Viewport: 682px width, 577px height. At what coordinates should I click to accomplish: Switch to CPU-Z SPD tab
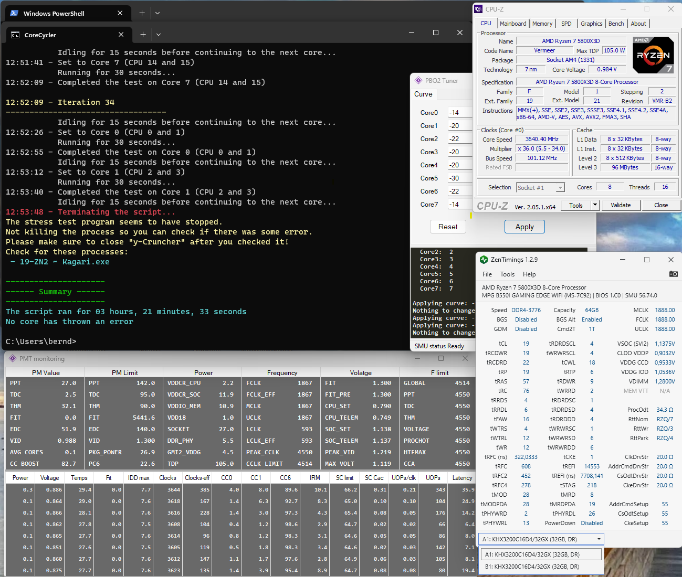coord(566,24)
